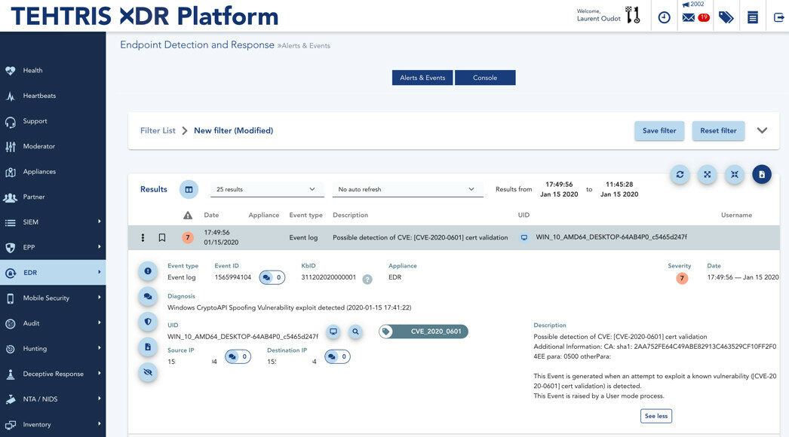The image size is (789, 437).
Task: Expand the filter panel chevron
Action: coord(763,130)
